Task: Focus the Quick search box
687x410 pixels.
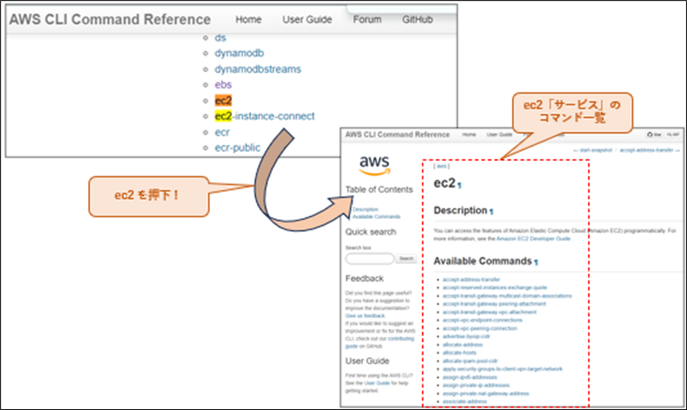Action: (370, 259)
